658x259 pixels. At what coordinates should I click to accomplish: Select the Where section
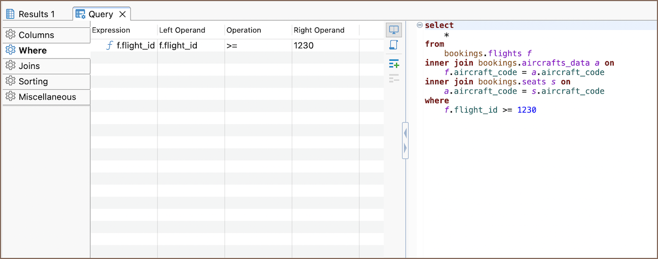coord(33,50)
